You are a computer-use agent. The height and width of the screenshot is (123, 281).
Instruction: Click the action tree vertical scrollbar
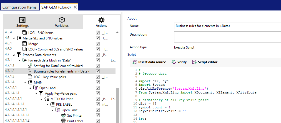tap(117, 105)
